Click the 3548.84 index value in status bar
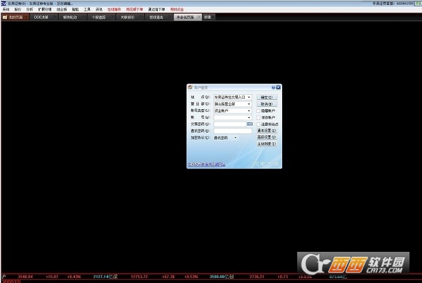This screenshot has height=283, width=422. 26,277
